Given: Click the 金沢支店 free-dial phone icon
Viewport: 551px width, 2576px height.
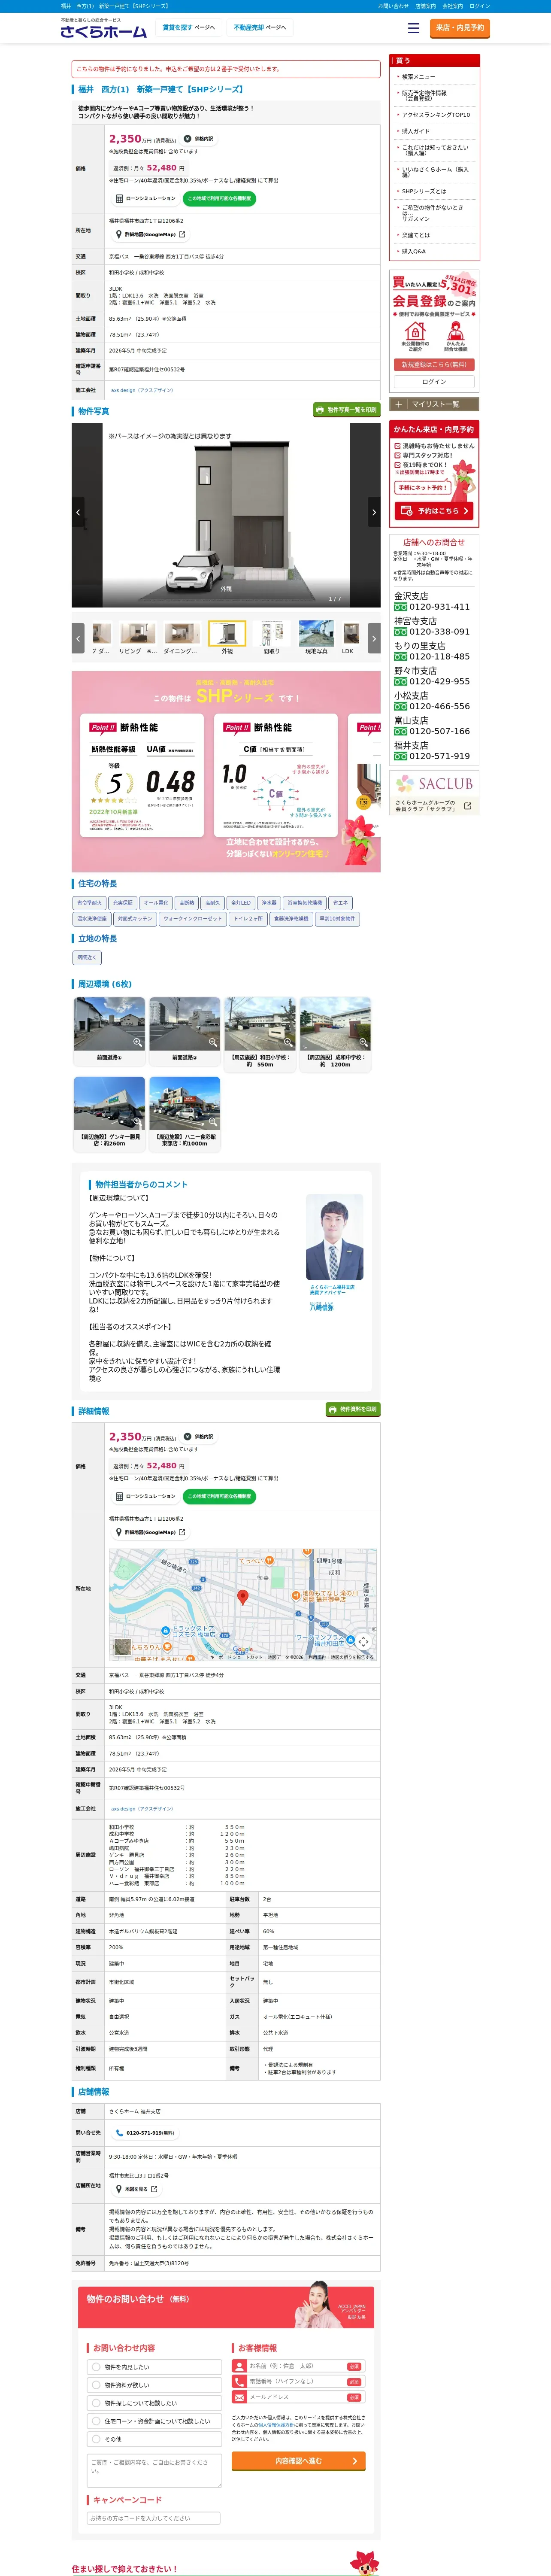Looking at the screenshot, I should click(400, 607).
